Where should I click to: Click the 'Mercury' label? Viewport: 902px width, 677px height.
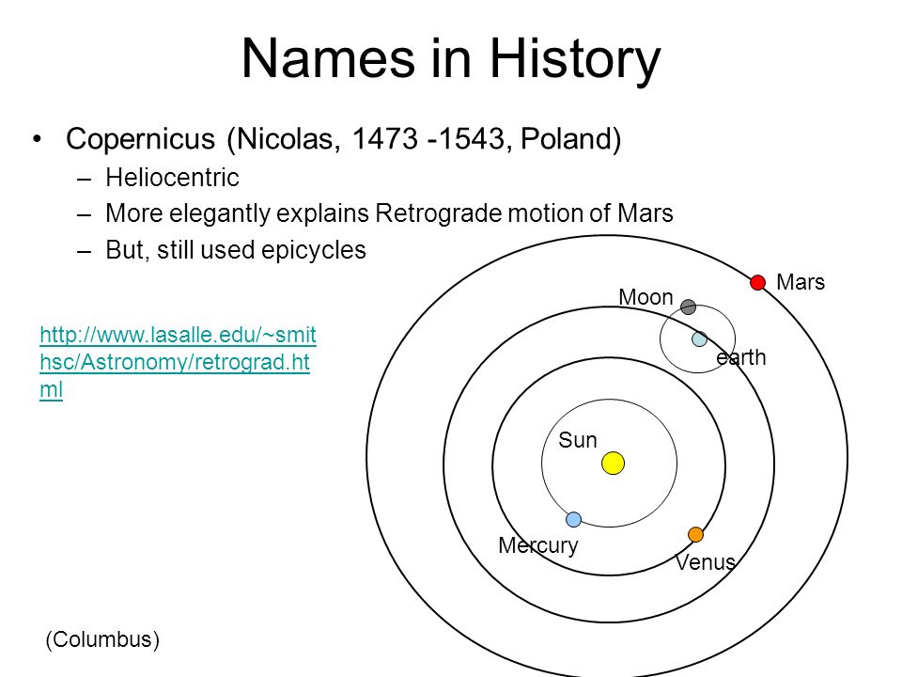pos(537,545)
